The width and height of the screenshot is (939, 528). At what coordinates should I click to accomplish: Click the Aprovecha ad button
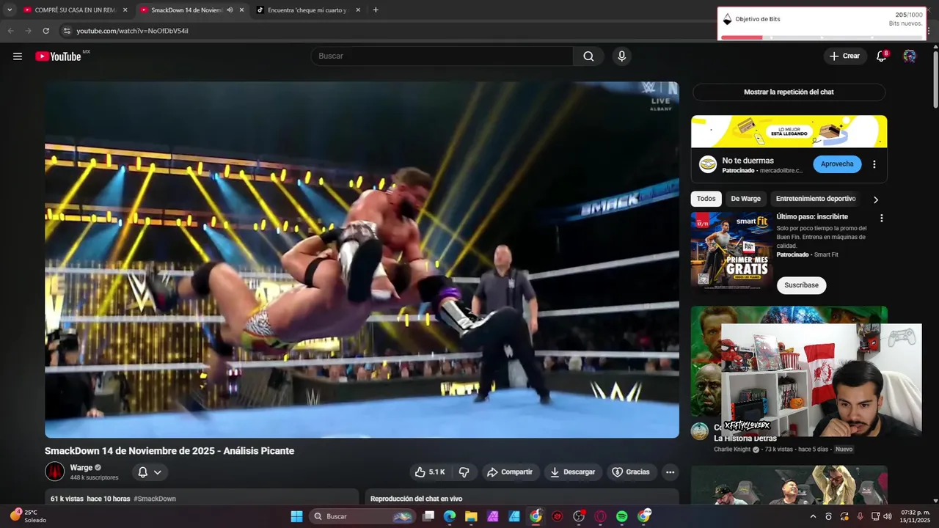837,164
